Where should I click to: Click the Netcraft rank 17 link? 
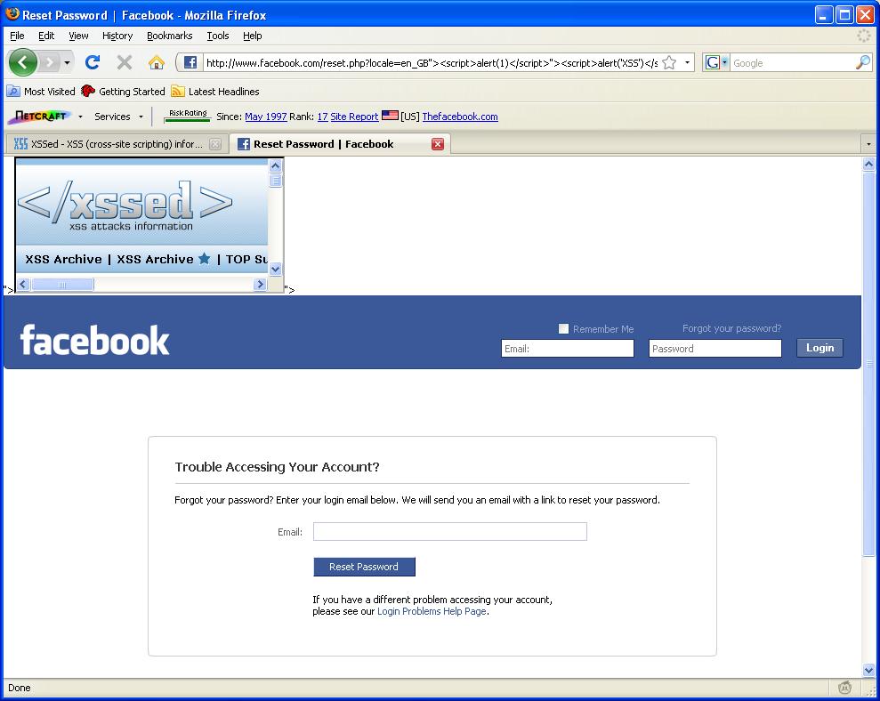tap(322, 117)
